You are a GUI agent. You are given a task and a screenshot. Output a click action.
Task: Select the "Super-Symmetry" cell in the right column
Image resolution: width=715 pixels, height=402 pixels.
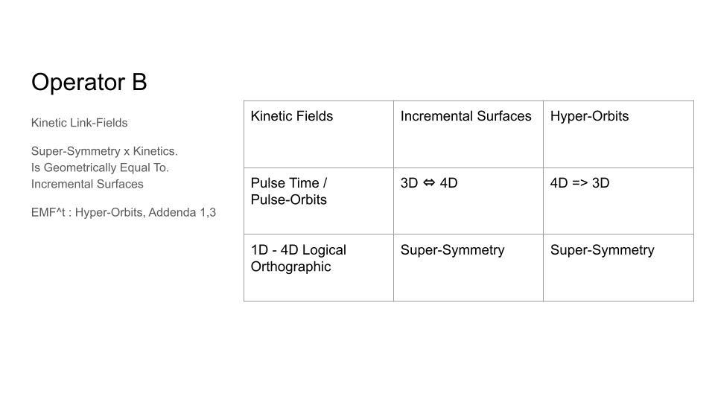point(602,250)
